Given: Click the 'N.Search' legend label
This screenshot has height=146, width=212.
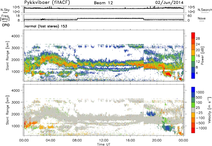Looking at the screenshot, I should [x=205, y=10].
